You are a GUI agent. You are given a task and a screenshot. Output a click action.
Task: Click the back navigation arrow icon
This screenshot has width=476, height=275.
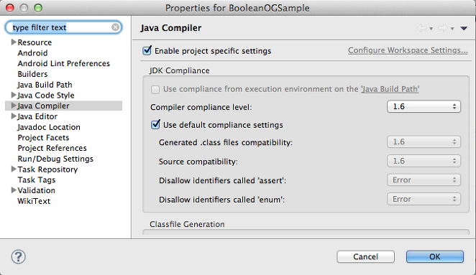pos(421,28)
